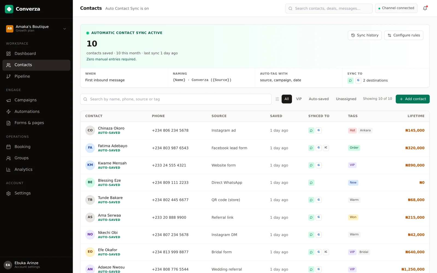Click the Won tag for Ama Serwaa
Screen dimensions: 437x273
pyautogui.click(x=353, y=217)
